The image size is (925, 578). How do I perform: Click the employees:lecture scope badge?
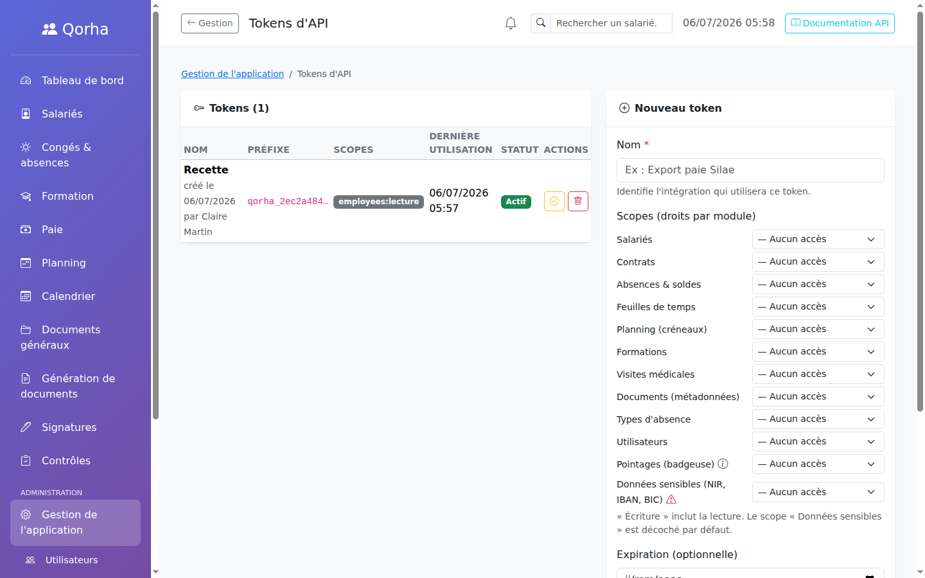click(378, 202)
